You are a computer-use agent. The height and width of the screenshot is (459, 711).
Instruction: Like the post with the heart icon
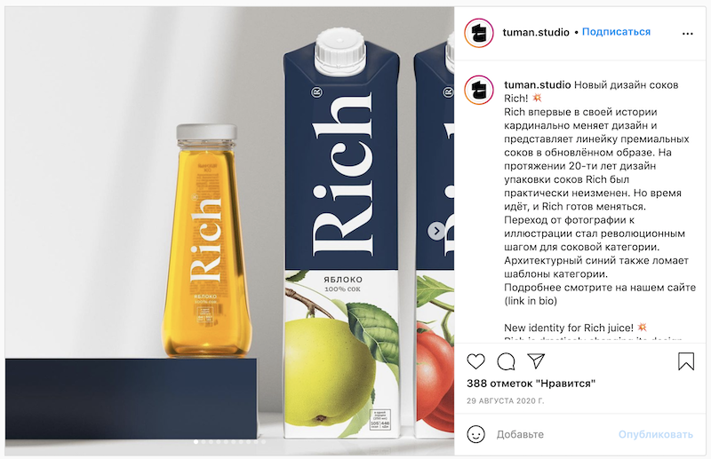pyautogui.click(x=475, y=361)
